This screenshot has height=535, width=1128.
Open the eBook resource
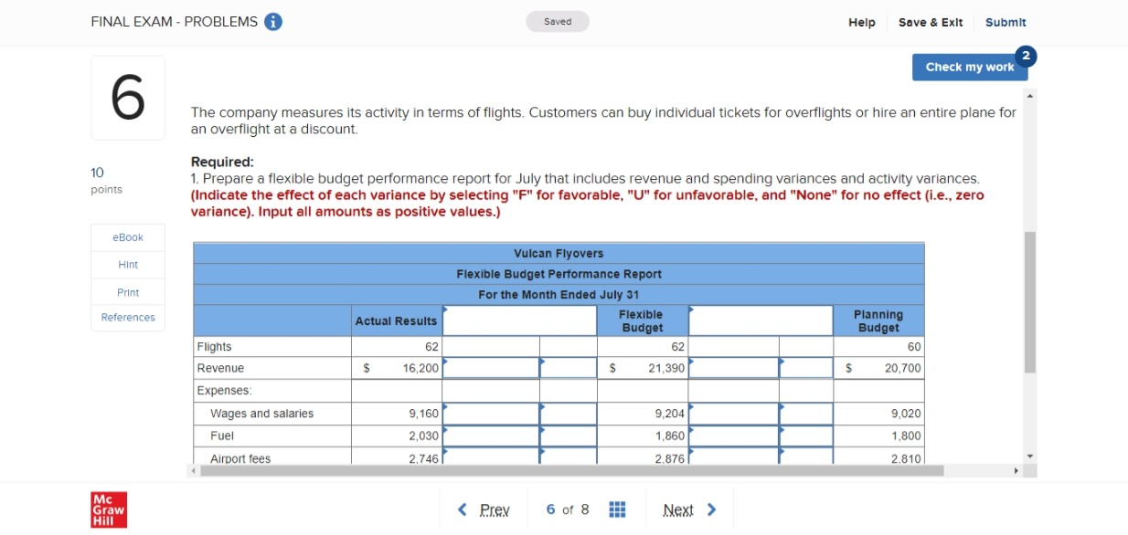pos(127,236)
